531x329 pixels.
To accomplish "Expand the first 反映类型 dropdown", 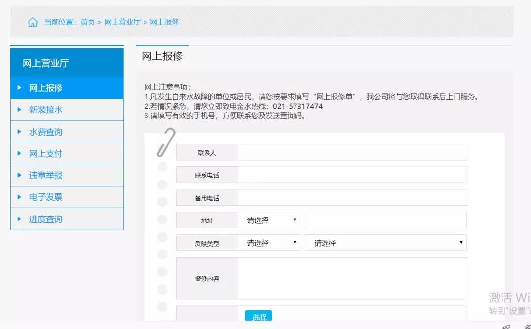I will pyautogui.click(x=269, y=243).
